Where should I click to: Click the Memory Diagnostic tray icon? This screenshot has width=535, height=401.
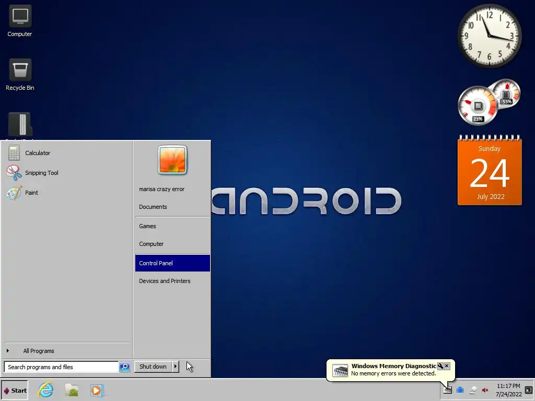point(447,390)
